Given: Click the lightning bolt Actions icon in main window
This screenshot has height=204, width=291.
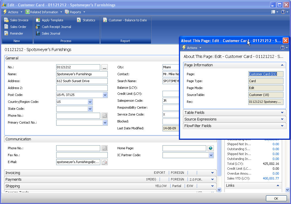Looking at the screenshot, I should point(5,12).
